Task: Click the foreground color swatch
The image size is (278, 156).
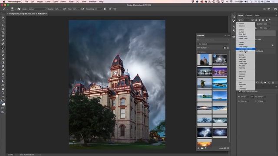Action: (2, 103)
